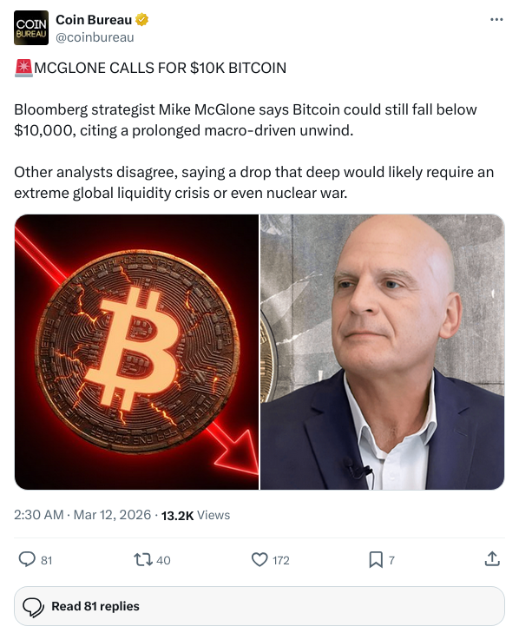Screen dimensions: 519x633
Task: Click Read 81 replies button
Action: click(x=259, y=606)
